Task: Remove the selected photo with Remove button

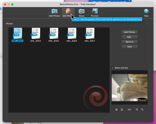Action: [129, 42]
